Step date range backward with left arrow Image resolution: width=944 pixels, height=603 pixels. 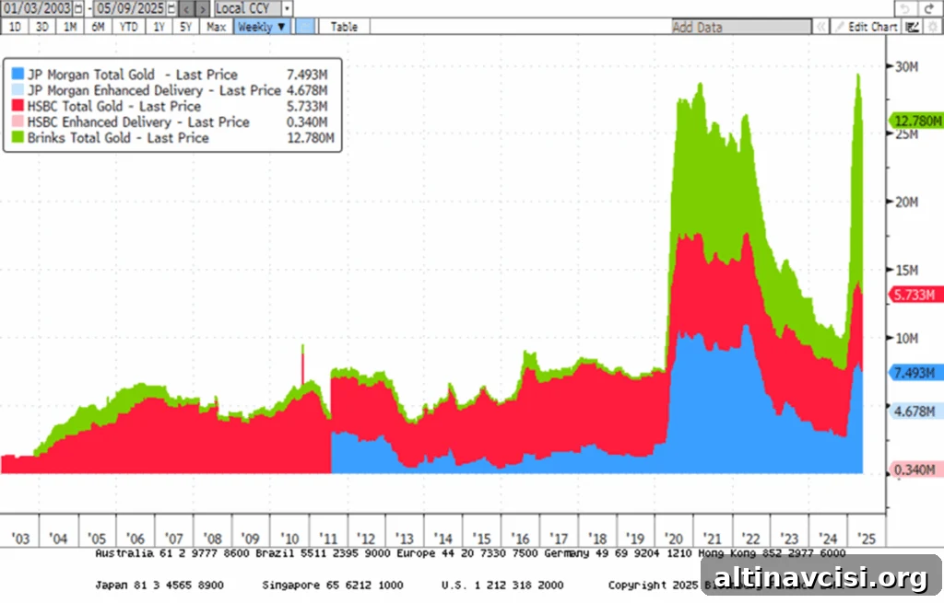[186, 8]
